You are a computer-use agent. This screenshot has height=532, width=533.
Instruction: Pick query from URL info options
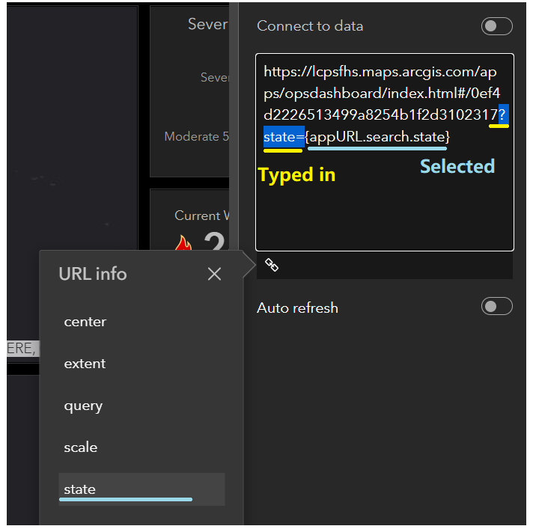(x=83, y=406)
